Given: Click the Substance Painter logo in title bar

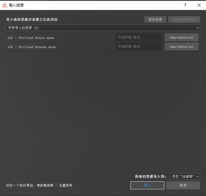Looking at the screenshot, I should click(x=5, y=5).
